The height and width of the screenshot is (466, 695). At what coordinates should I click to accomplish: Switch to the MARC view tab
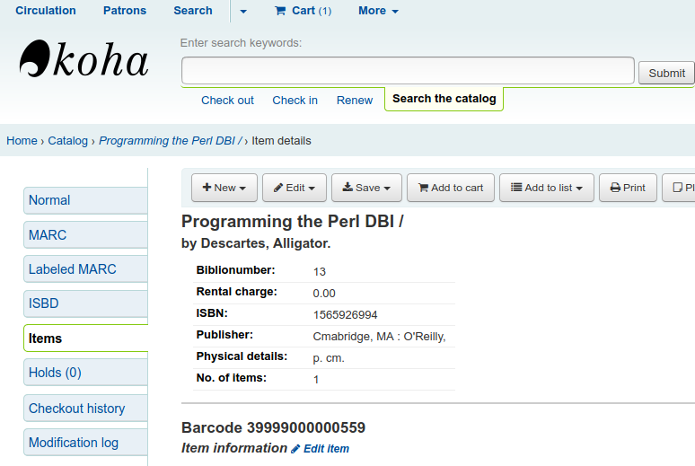[x=85, y=235]
